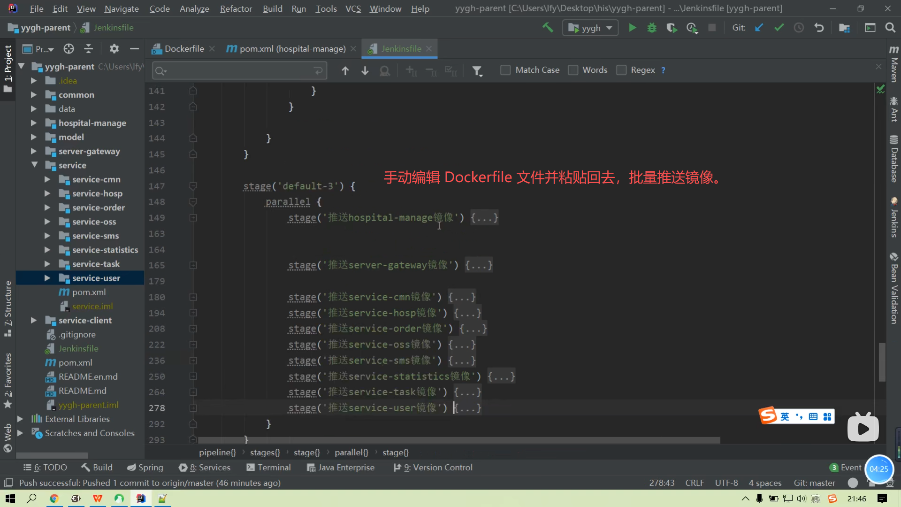Select Jenkinsfile in project tree
Viewport: 901px width, 507px height.
click(78, 348)
